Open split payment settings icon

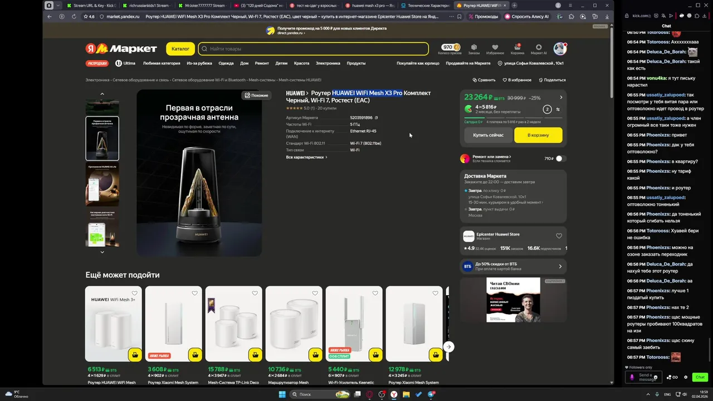pyautogui.click(x=558, y=109)
